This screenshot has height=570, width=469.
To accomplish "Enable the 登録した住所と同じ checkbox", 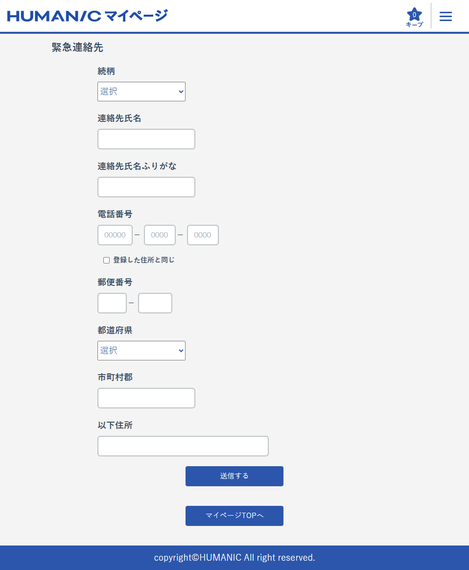I will click(106, 260).
